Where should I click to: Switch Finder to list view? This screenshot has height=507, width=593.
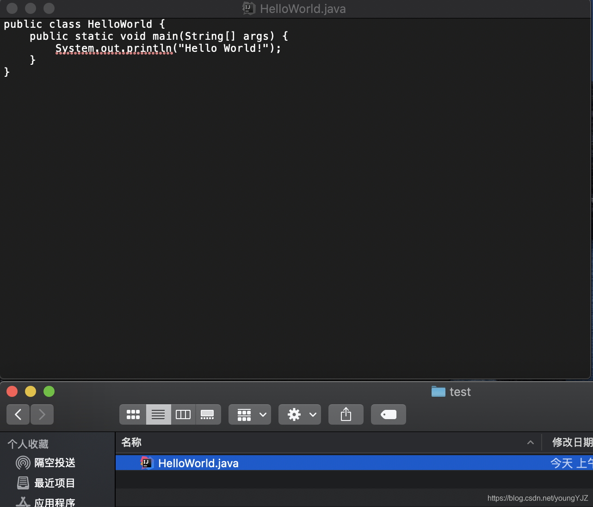[158, 414]
